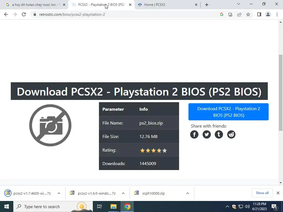283x212 pixels.
Task: Open Task View on taskbar
Action: [99, 206]
